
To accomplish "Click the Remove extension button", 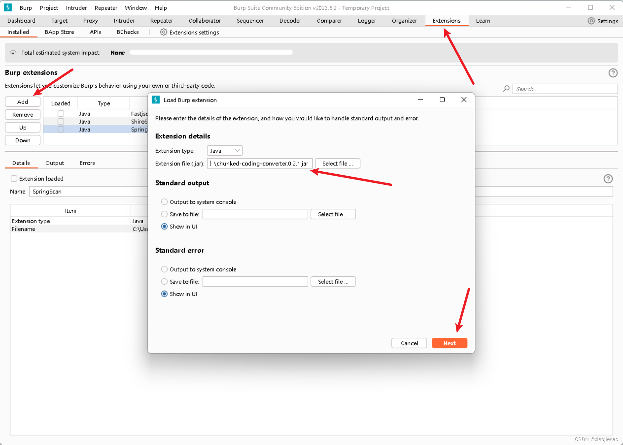I will tap(23, 115).
